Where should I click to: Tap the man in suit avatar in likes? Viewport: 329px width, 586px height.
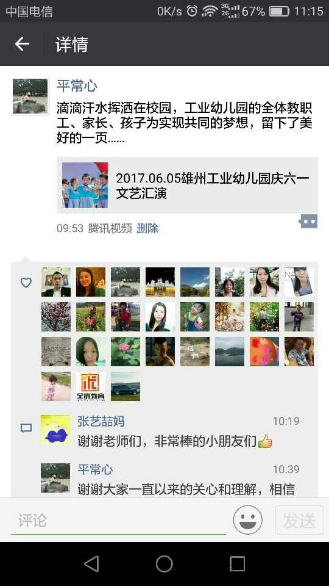coord(56,282)
